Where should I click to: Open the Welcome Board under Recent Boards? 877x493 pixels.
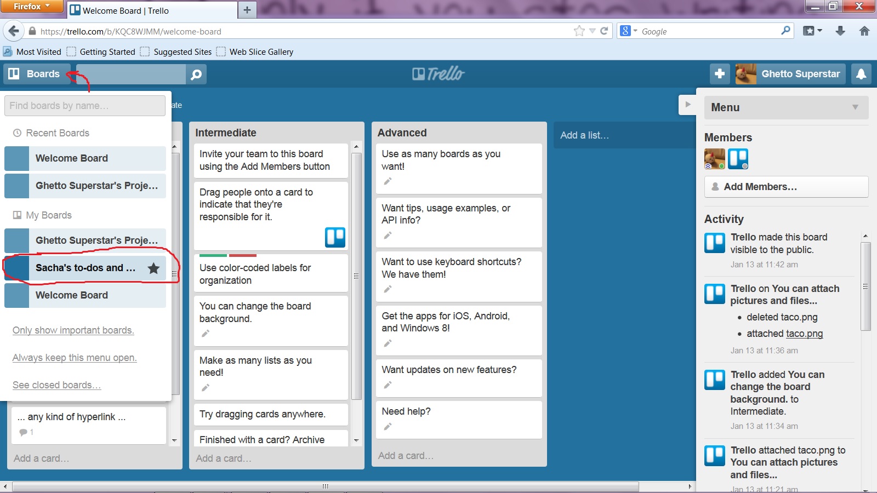point(85,158)
